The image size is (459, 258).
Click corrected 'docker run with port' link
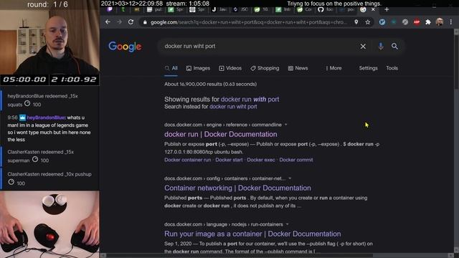[250, 99]
